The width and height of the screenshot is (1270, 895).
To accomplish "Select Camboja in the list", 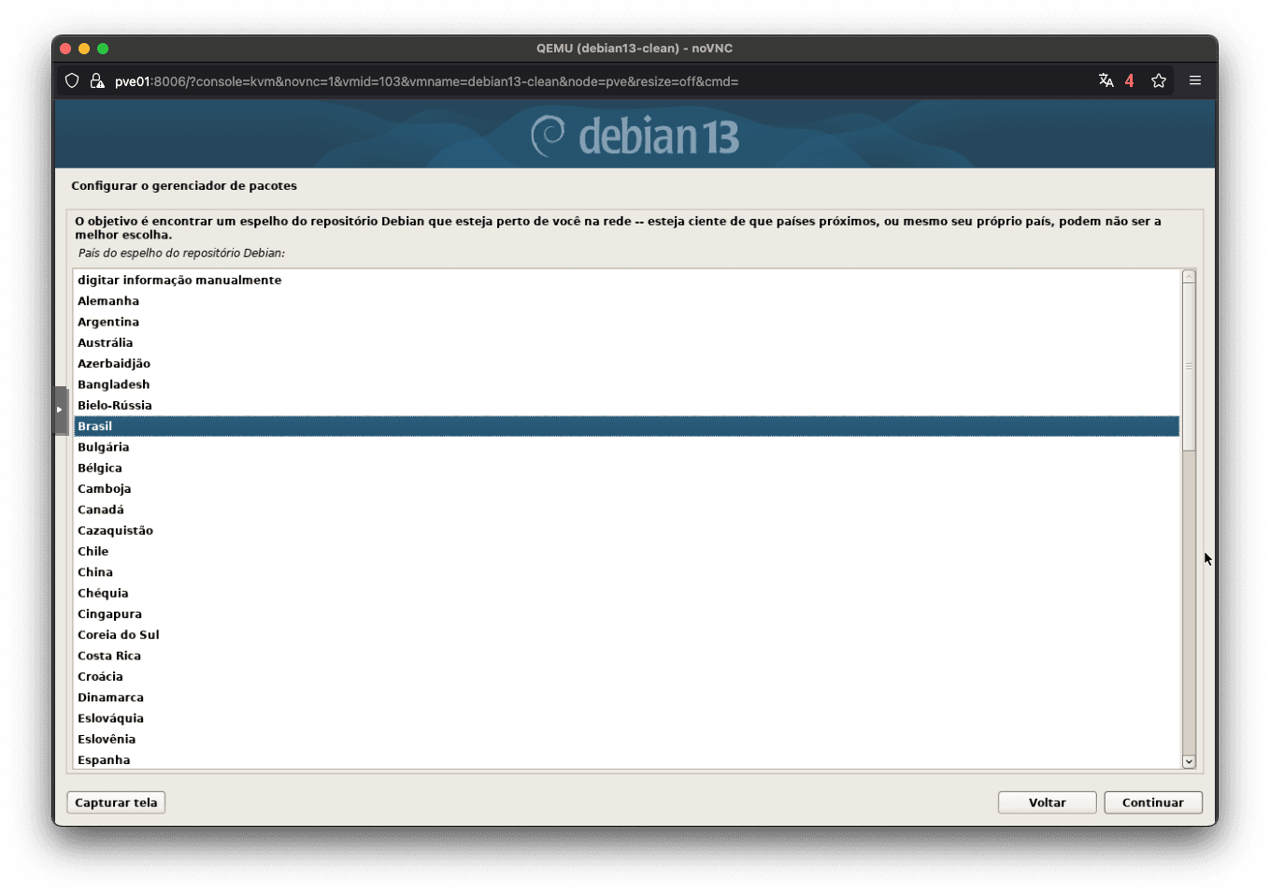I will pyautogui.click(x=626, y=489).
